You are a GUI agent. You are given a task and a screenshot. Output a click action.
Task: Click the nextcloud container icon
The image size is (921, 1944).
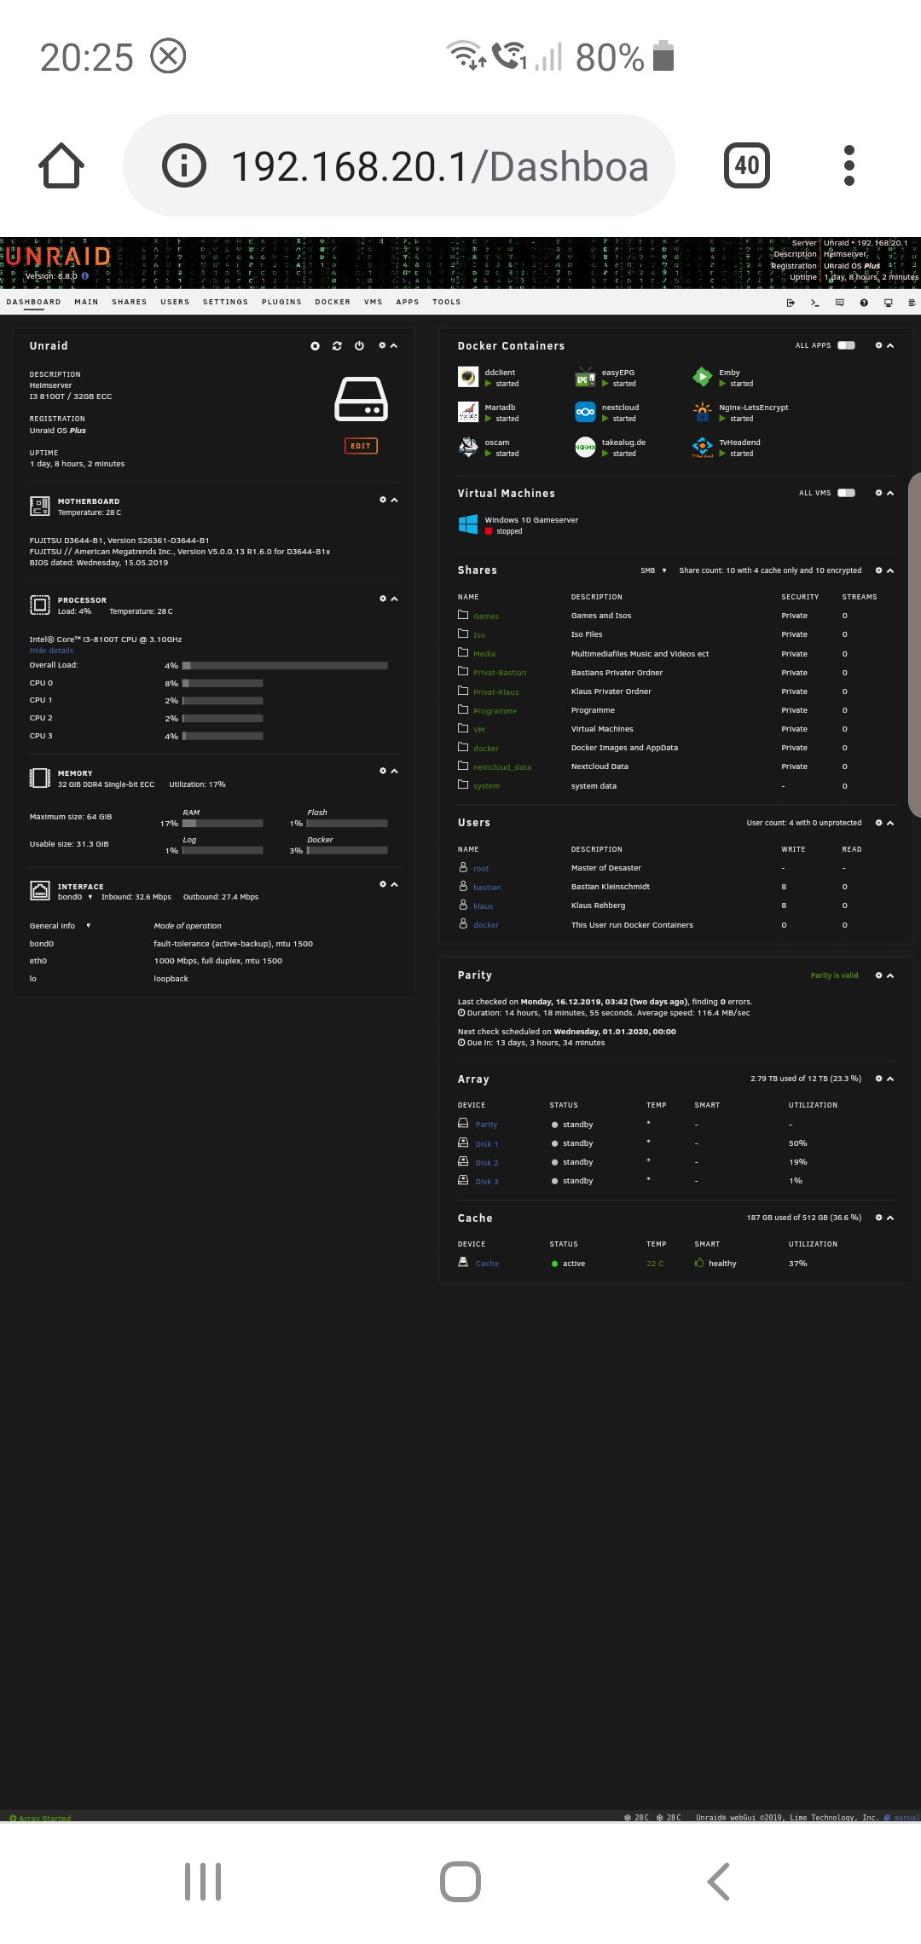(x=585, y=412)
